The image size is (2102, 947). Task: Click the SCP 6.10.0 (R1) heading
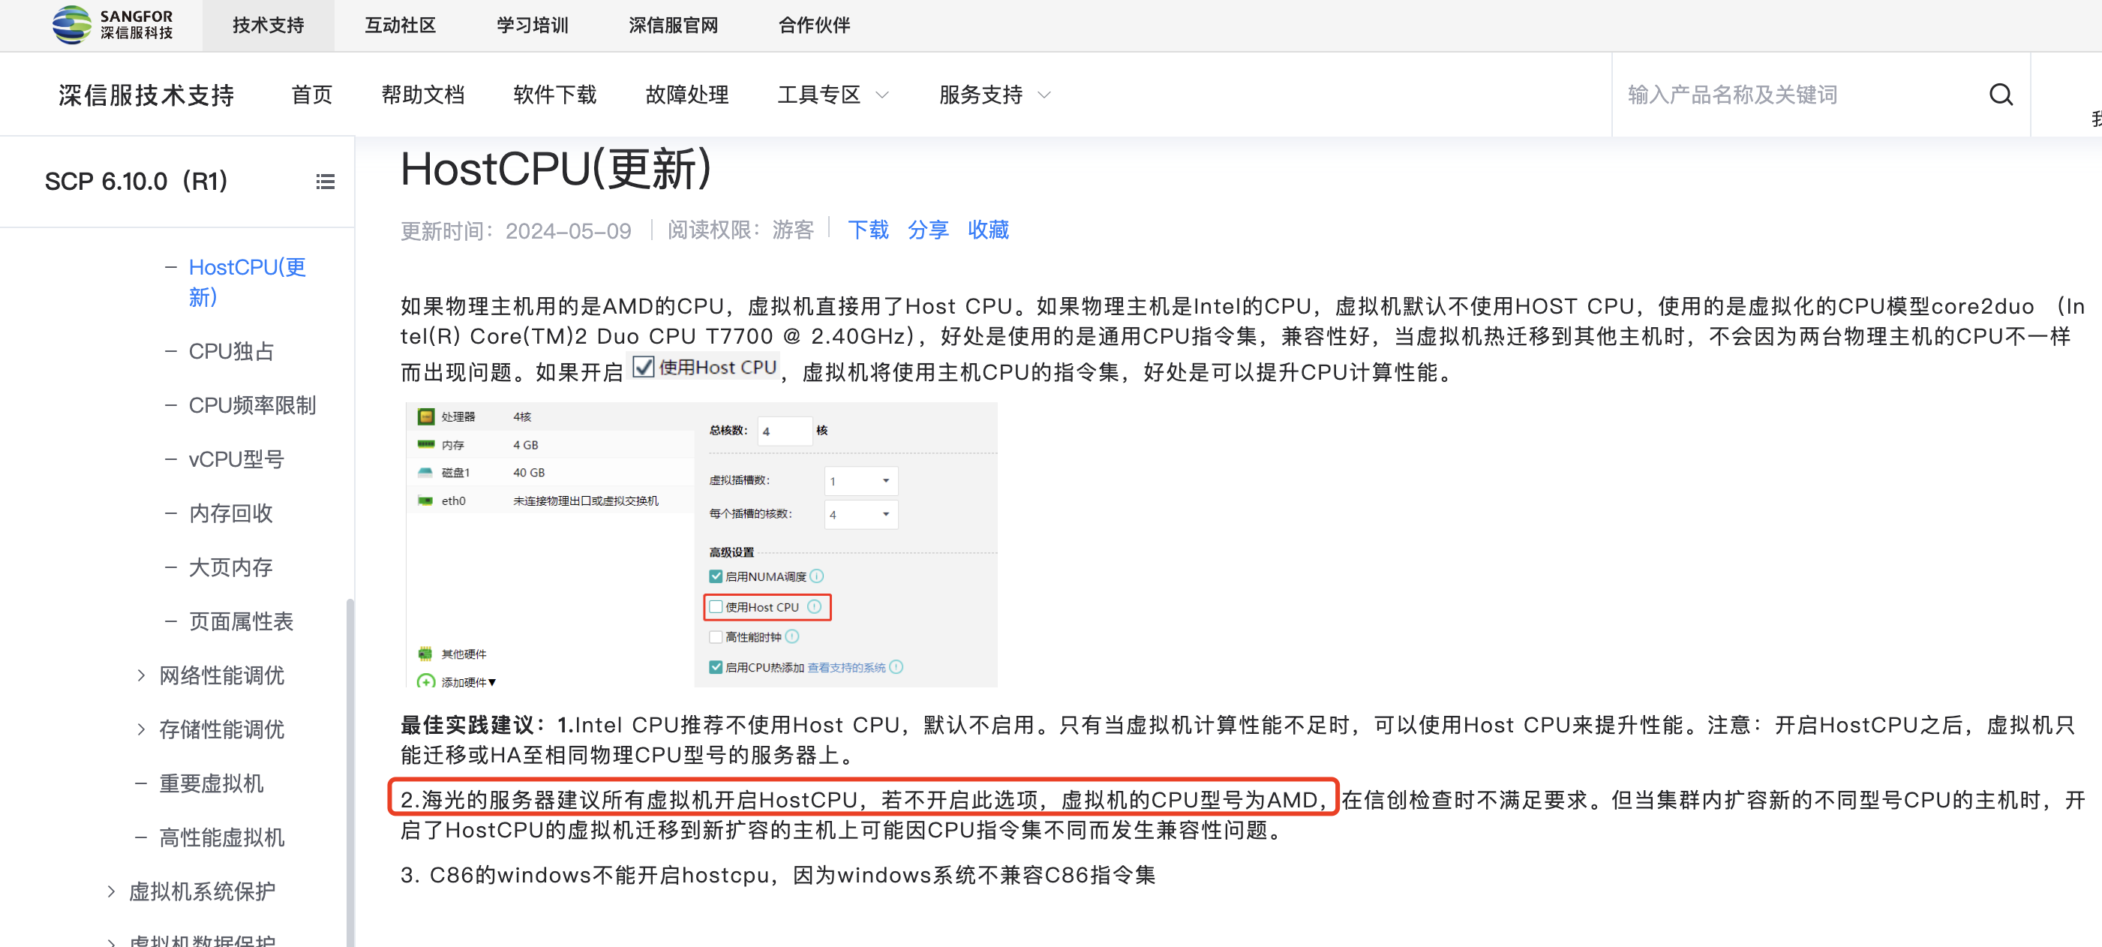pyautogui.click(x=136, y=182)
